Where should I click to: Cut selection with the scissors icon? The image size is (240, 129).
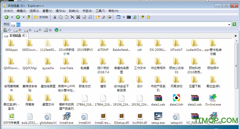click(55, 17)
